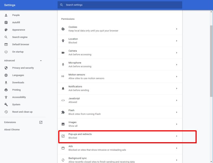This screenshot has height=163, width=213.
Task: Click the Downloads arrow icon
Action: 6,82
